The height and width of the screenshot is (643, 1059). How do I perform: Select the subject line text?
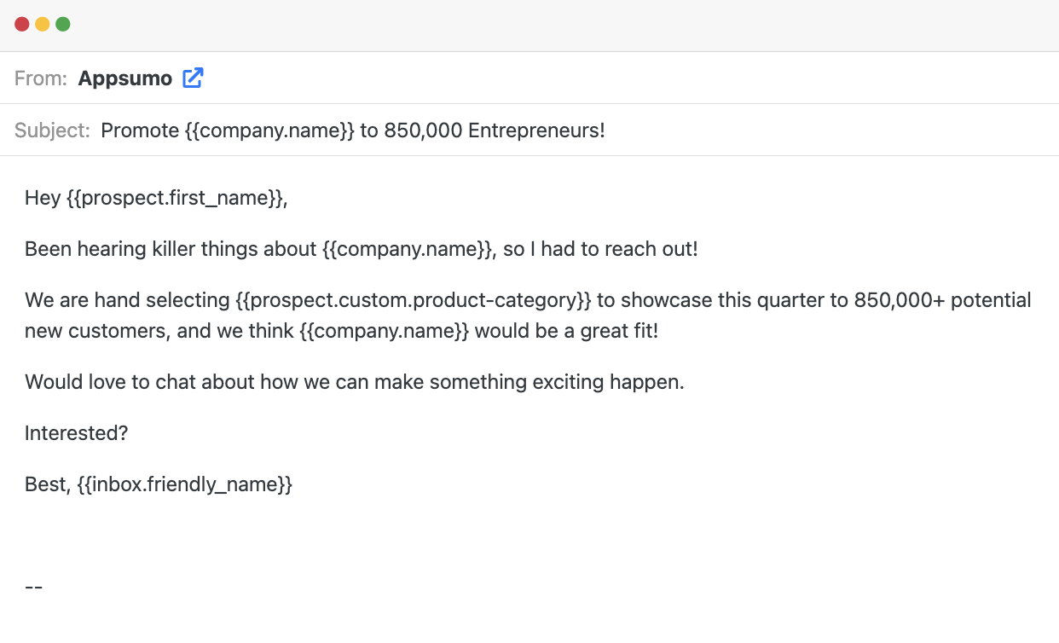pyautogui.click(x=352, y=130)
